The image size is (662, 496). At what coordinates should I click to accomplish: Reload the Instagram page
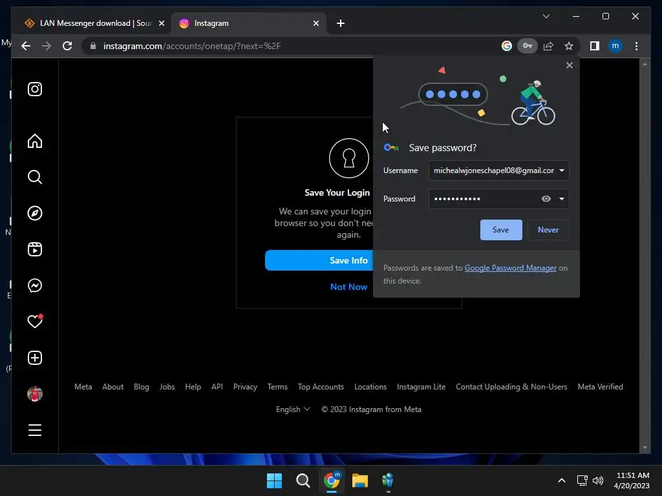tap(67, 46)
